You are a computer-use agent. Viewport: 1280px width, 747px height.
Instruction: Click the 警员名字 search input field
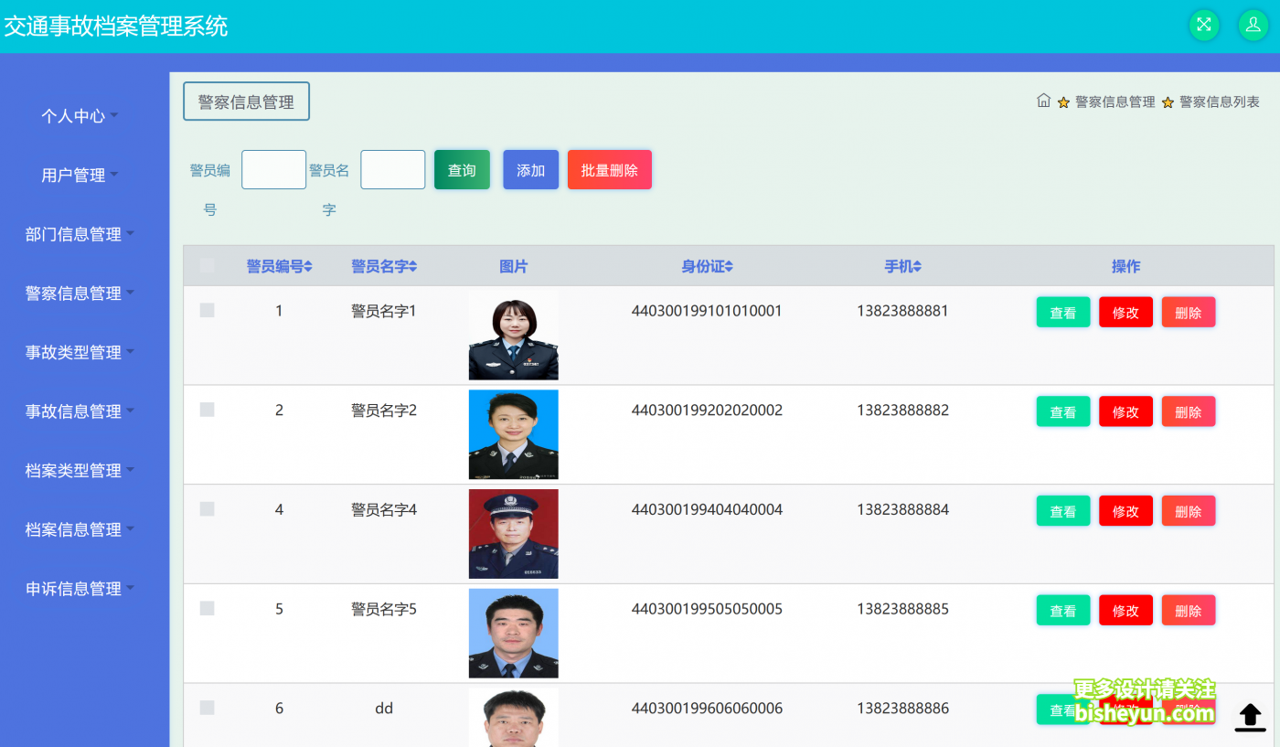[x=392, y=169]
